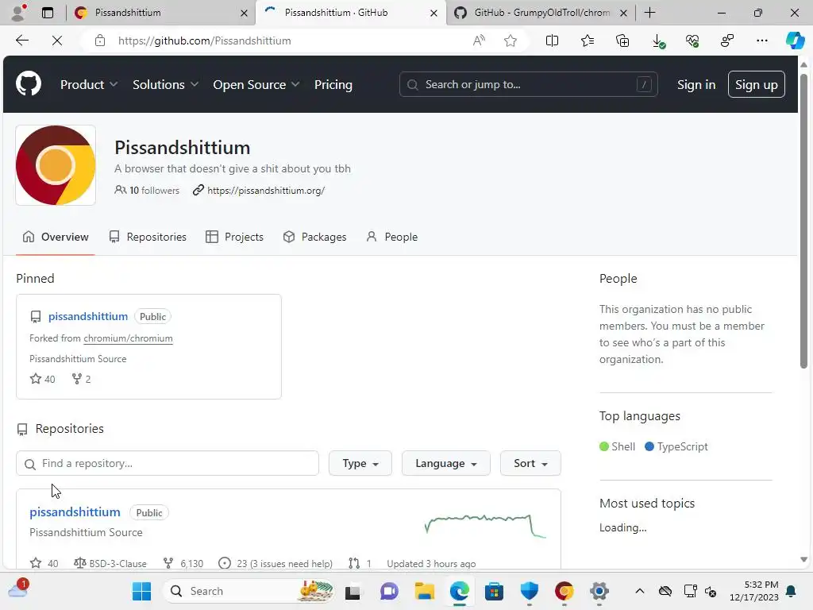This screenshot has height=610, width=813.
Task: View site information lock icon
Action: tap(100, 41)
